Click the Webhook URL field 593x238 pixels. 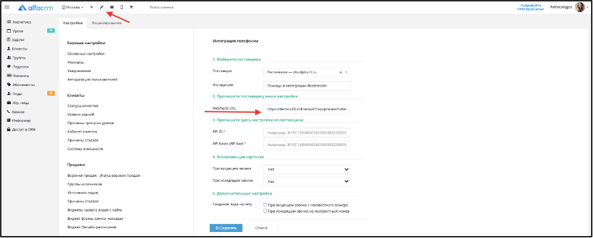click(x=306, y=110)
